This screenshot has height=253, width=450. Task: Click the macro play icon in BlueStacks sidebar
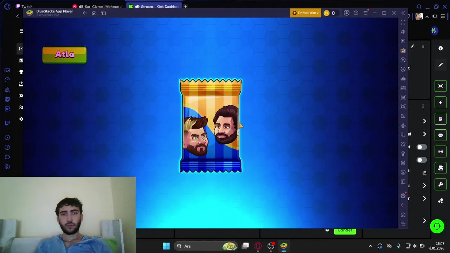(403, 60)
